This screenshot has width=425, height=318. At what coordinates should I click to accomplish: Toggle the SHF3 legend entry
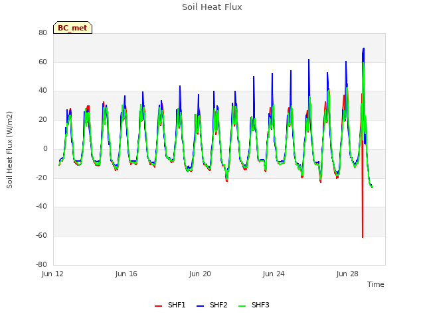click(x=254, y=305)
